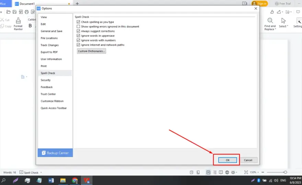Switch to web layout globe icon

(x=227, y=172)
